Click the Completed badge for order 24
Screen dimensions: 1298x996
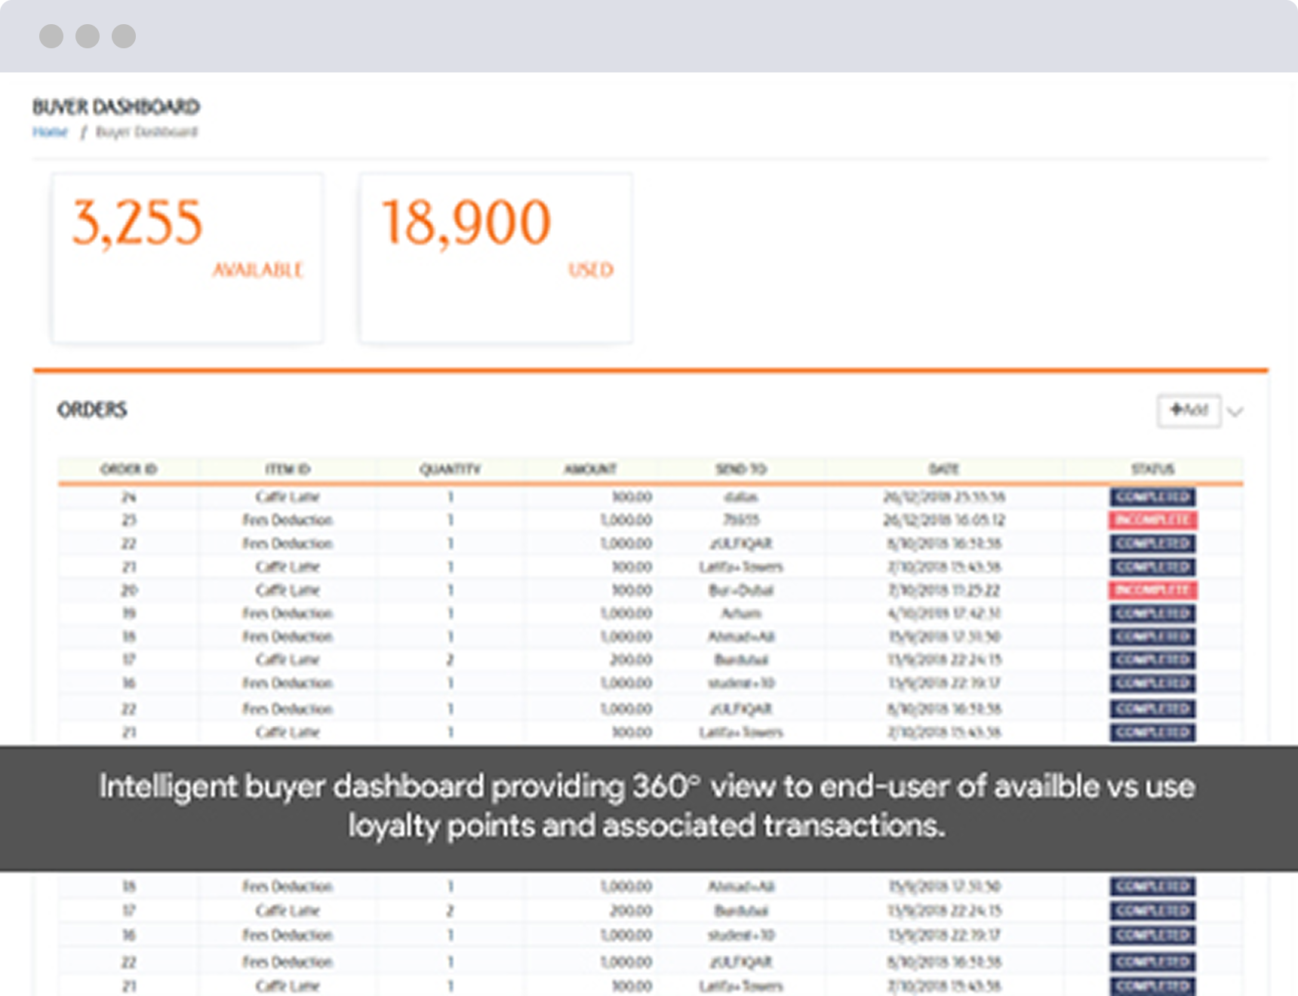[1152, 496]
